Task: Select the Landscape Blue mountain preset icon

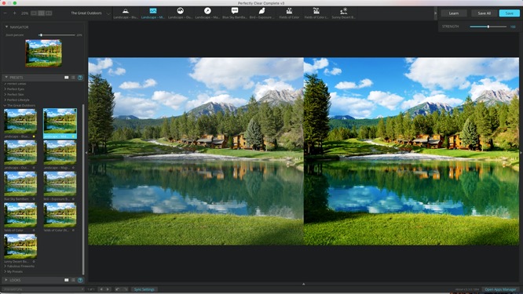Action: (x=126, y=11)
